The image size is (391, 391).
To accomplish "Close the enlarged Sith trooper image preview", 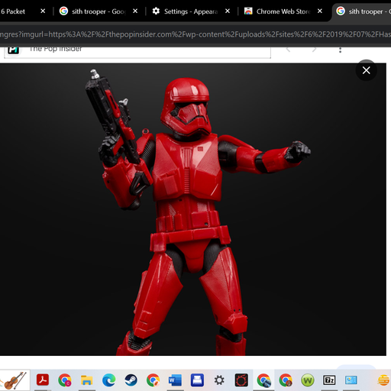I will (x=366, y=70).
